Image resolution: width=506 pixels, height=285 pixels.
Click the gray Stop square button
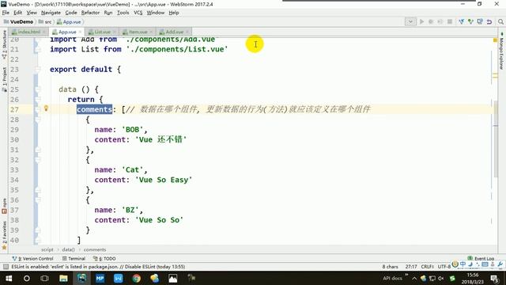(450, 21)
